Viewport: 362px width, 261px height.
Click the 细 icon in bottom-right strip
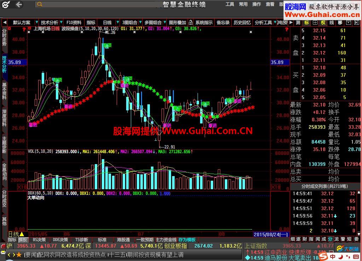pyautogui.click(x=293, y=239)
